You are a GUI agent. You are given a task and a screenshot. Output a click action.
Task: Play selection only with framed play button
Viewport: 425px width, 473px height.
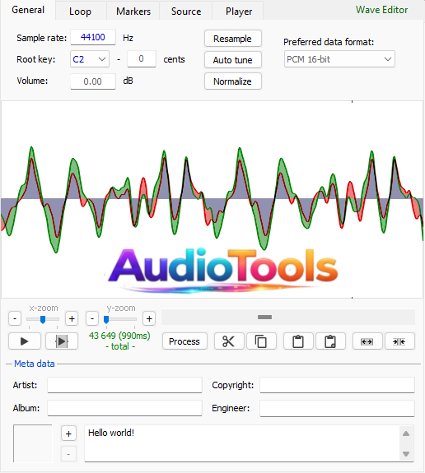coord(62,341)
